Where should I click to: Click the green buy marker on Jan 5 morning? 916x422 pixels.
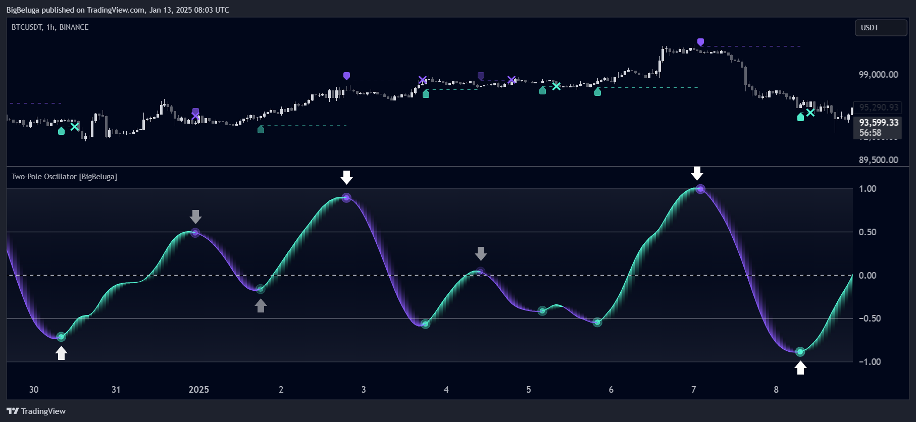pyautogui.click(x=542, y=90)
